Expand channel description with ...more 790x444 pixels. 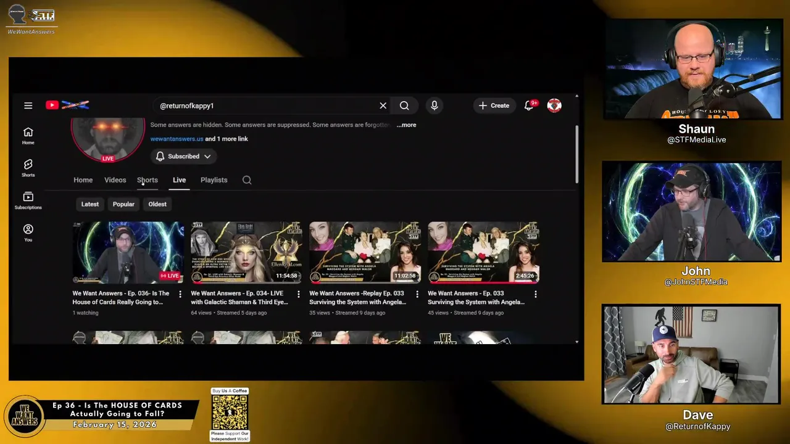(x=406, y=125)
